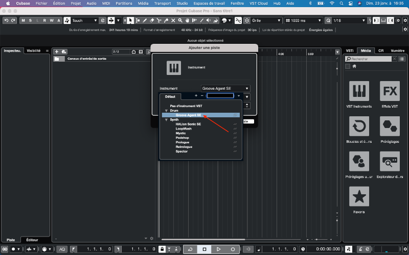409x255 pixels.
Task: Open the 1000 ms grid dropdown
Action: click(x=304, y=20)
